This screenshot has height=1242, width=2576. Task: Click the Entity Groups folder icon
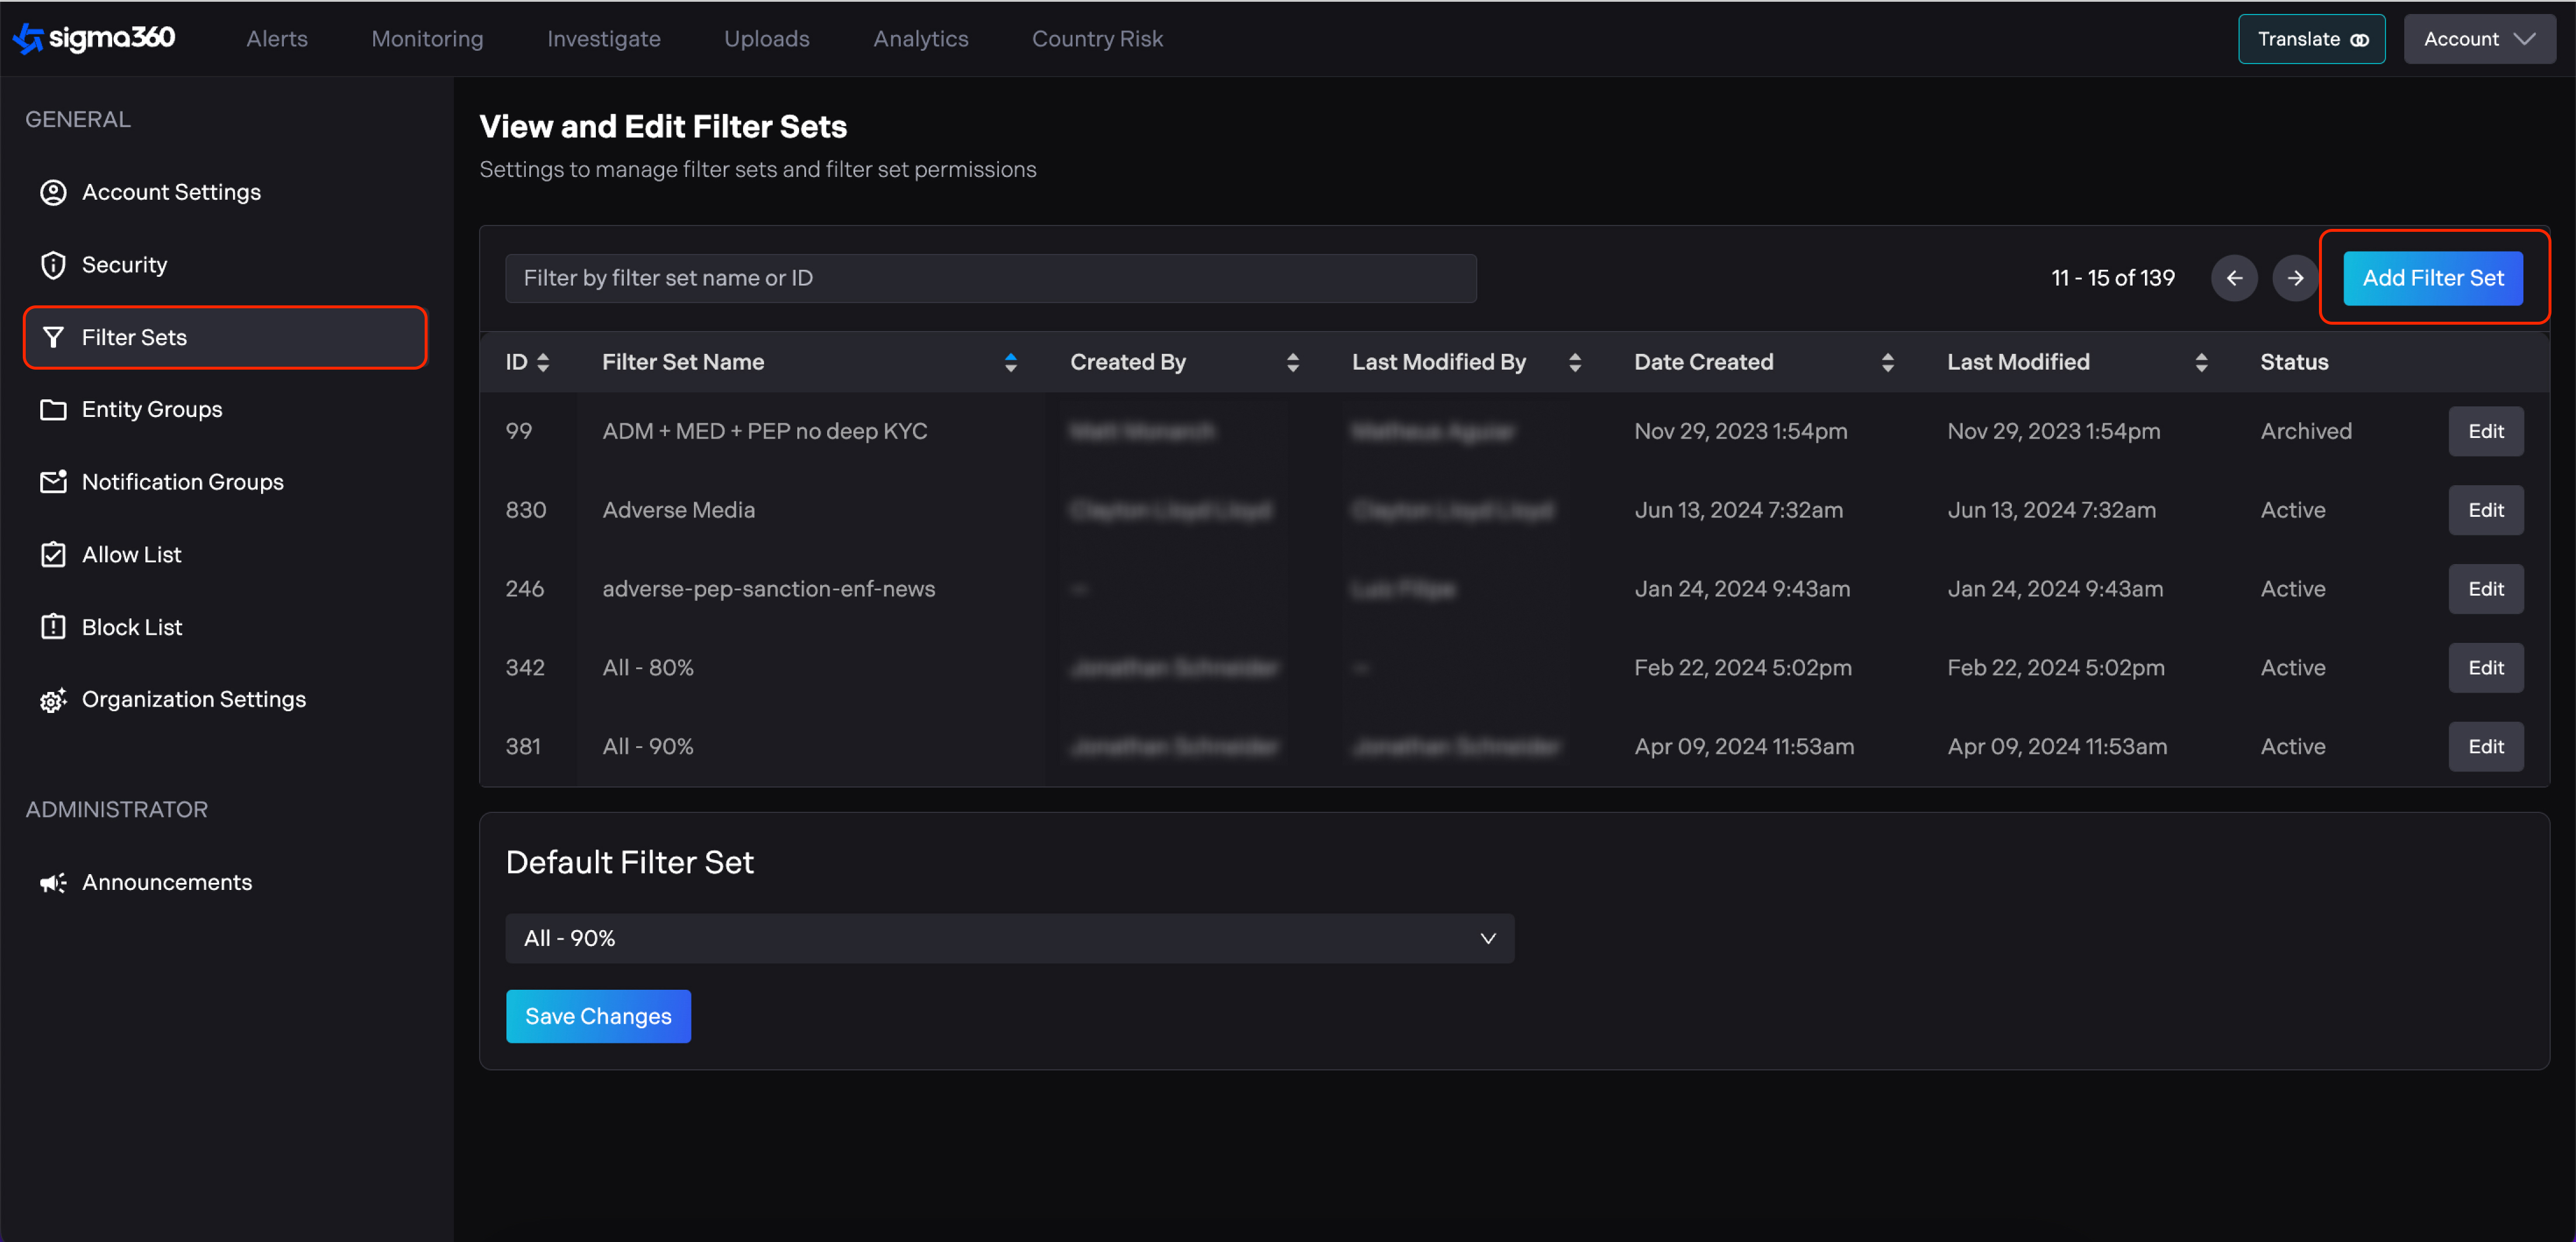pyautogui.click(x=53, y=410)
